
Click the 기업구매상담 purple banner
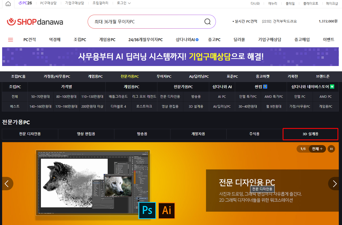[x=170, y=57]
